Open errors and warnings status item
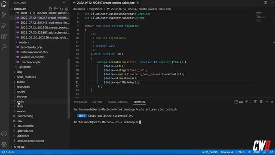Viewport: 275px width, 155px height. [8, 152]
